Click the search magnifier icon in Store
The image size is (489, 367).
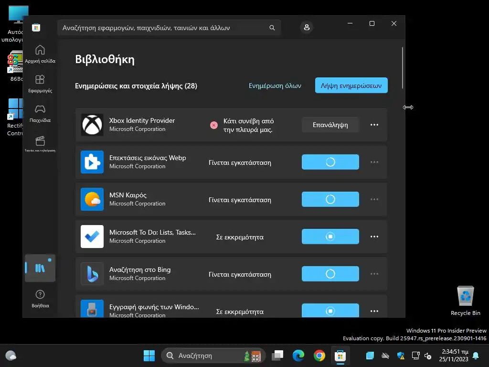272,28
